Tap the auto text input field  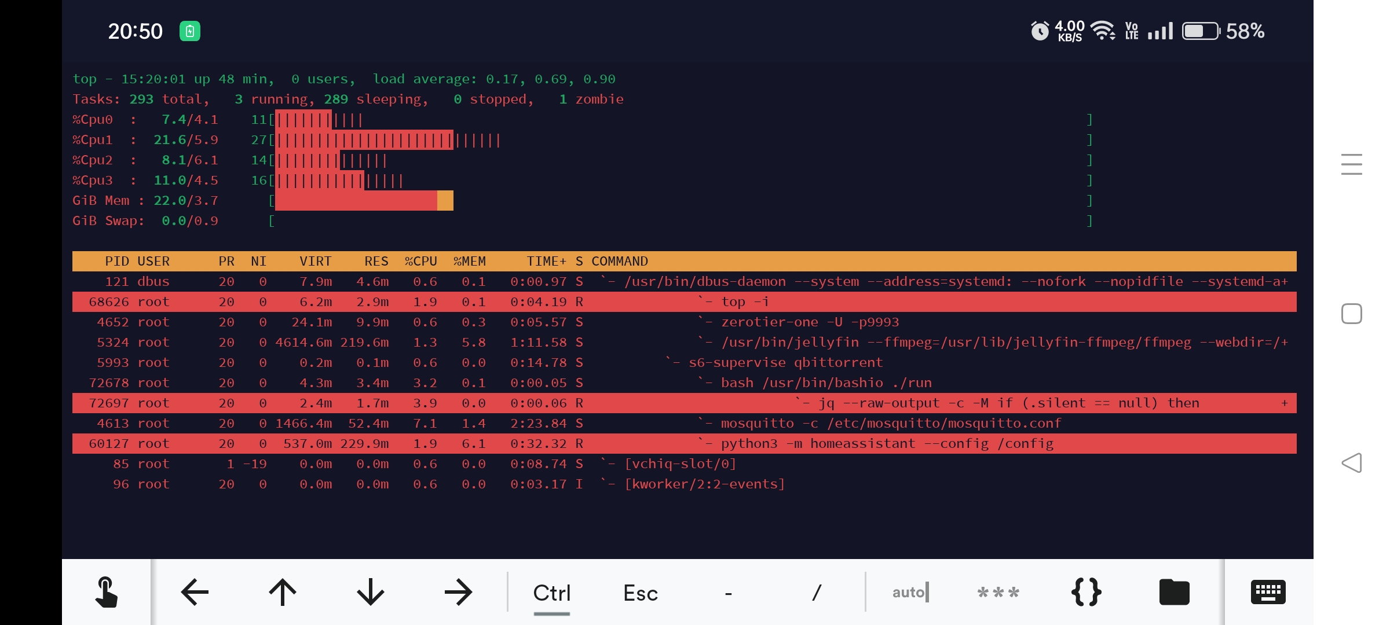coord(908,592)
